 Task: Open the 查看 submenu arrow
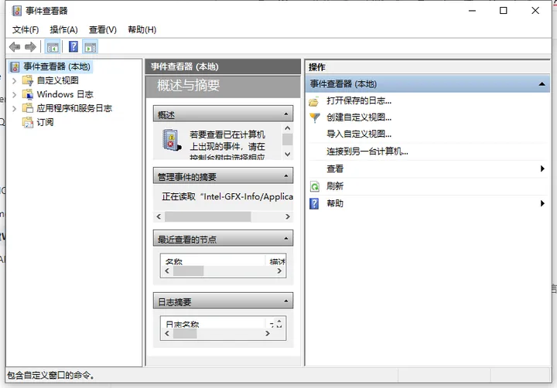(x=542, y=168)
